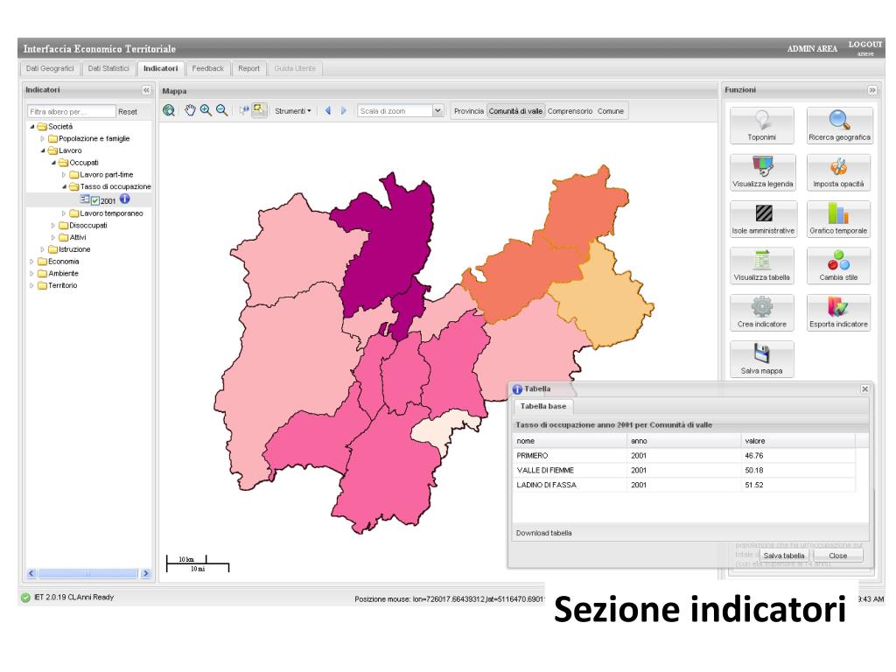Open the Strumenti dropdown menu
896x672 pixels.
pyautogui.click(x=292, y=111)
